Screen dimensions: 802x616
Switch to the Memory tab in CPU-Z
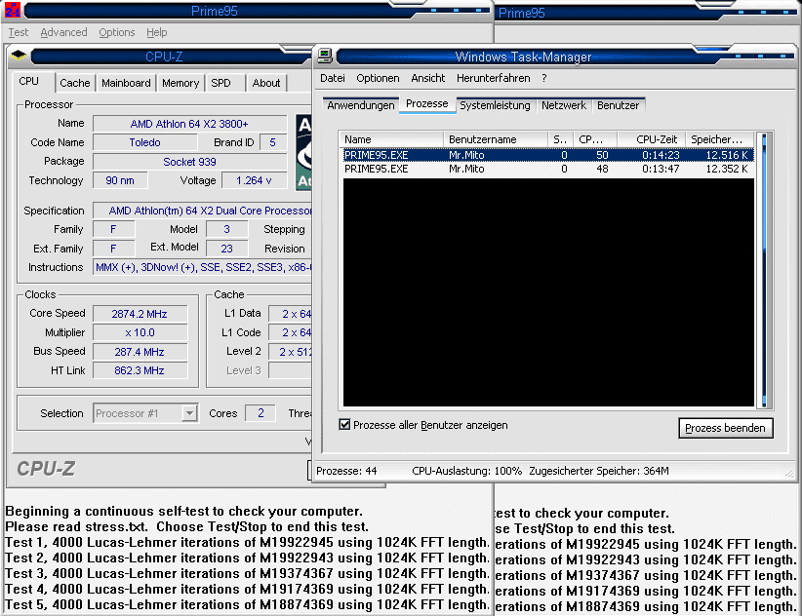click(x=180, y=83)
